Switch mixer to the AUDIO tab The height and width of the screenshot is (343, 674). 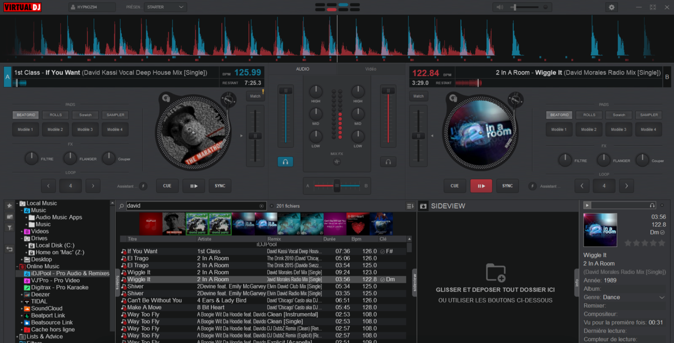[303, 69]
